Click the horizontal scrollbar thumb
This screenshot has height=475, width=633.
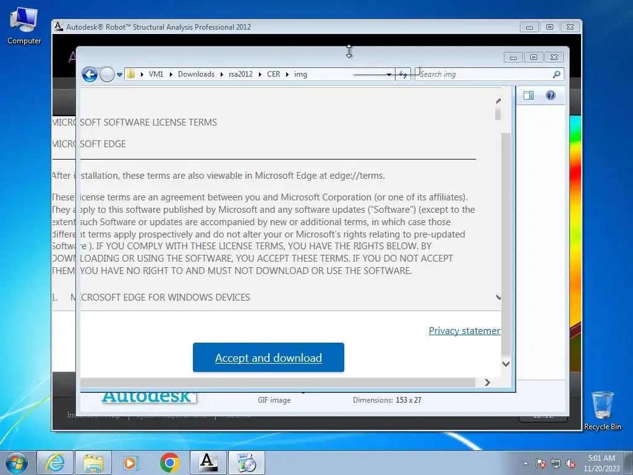click(x=278, y=382)
